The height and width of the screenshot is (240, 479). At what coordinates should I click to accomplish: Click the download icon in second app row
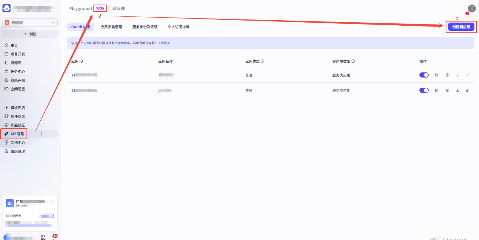click(457, 91)
